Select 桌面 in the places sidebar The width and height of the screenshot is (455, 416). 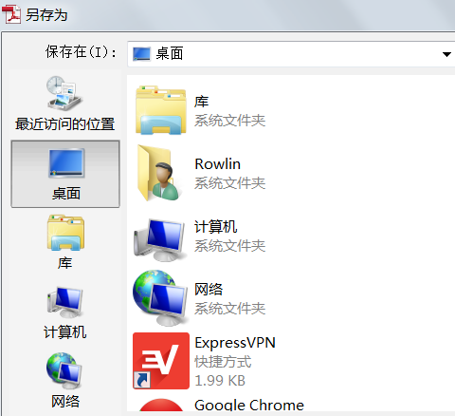click(65, 174)
